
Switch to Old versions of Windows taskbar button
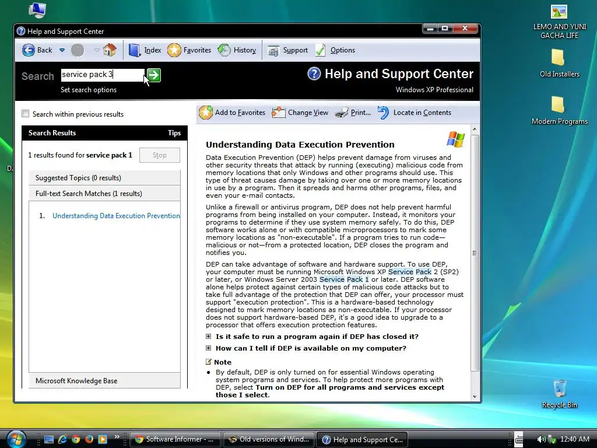tap(269, 439)
